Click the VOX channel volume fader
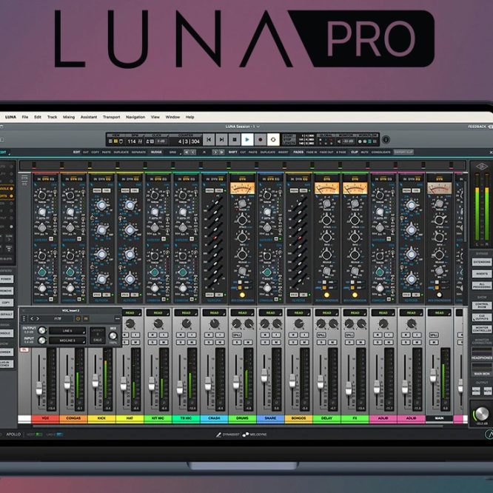 [x=39, y=389]
